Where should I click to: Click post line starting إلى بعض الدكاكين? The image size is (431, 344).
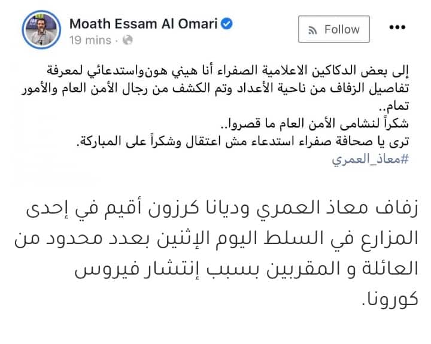point(227,71)
